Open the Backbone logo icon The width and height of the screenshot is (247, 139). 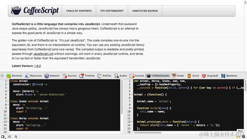(x=223, y=76)
